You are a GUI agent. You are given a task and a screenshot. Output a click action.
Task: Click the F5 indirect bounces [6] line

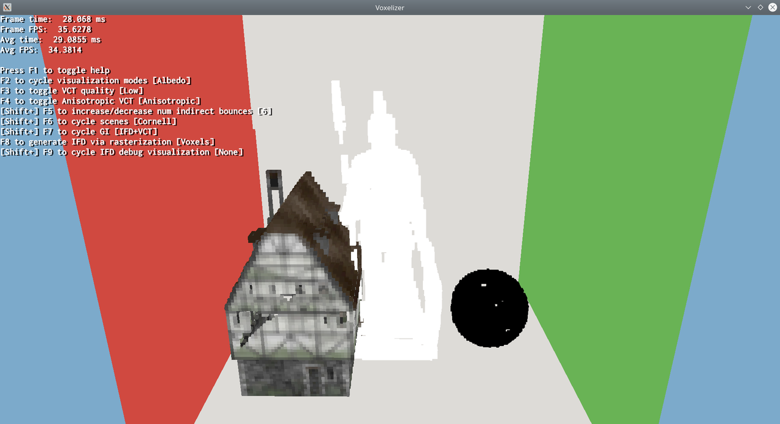point(136,111)
